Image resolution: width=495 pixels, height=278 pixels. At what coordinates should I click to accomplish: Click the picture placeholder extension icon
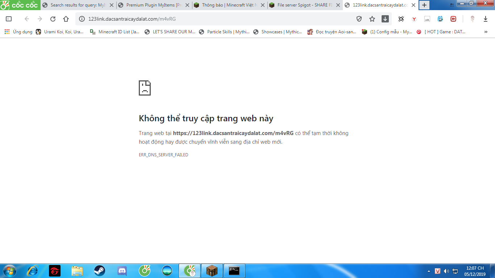click(x=427, y=19)
